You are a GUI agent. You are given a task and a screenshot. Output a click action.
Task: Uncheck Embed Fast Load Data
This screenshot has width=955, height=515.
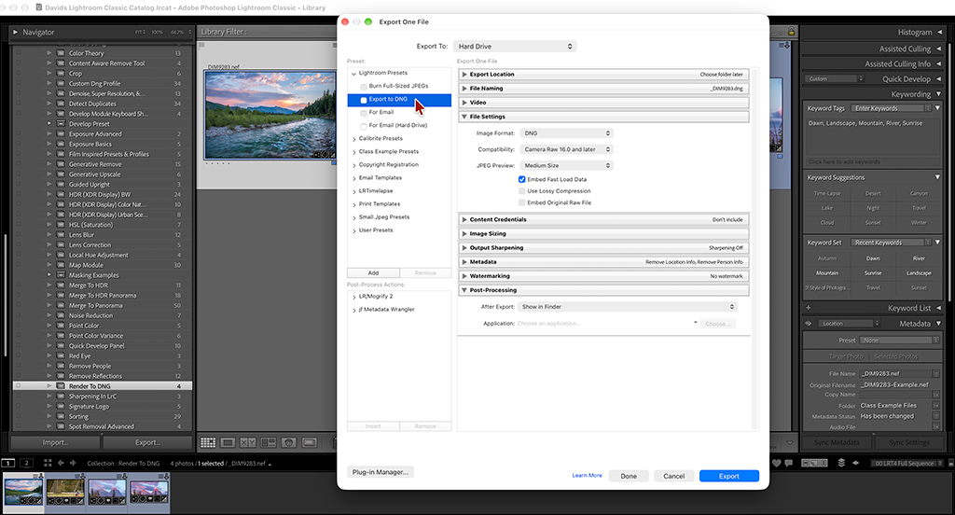point(522,179)
